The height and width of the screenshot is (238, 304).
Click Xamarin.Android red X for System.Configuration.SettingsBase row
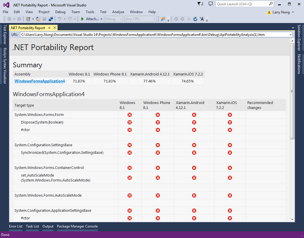click(x=194, y=145)
